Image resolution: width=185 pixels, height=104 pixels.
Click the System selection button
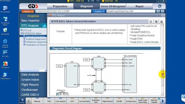99,11
